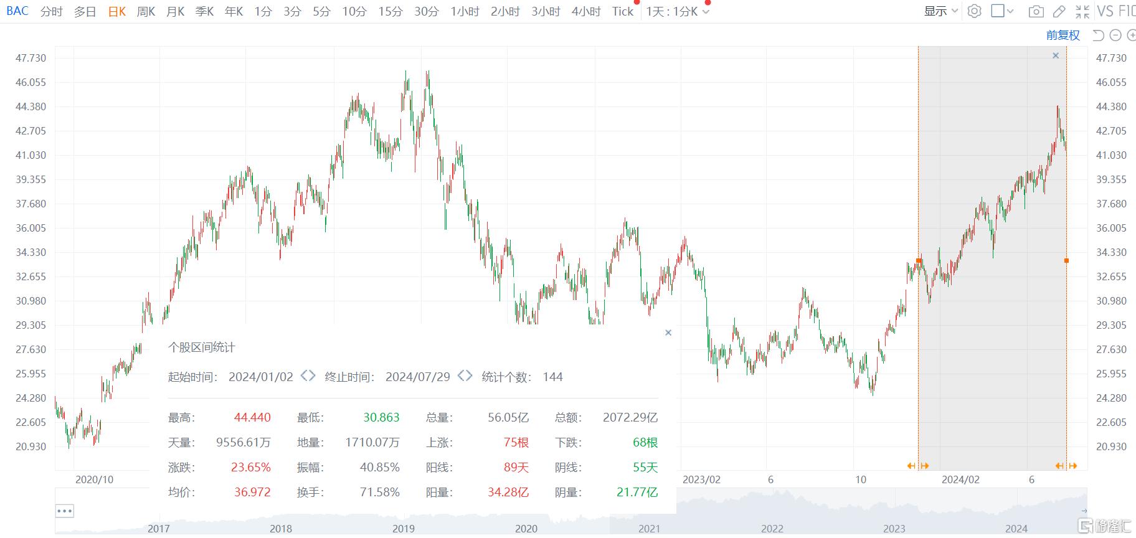Image resolution: width=1136 pixels, height=538 pixels.
Task: Select the 日K tab
Action: click(x=116, y=11)
